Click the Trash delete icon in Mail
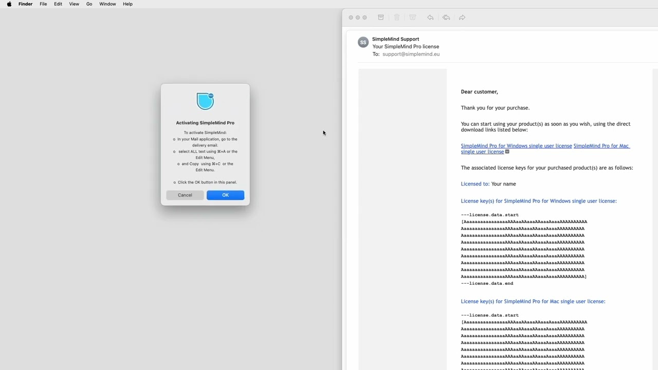This screenshot has height=370, width=658. click(x=397, y=17)
